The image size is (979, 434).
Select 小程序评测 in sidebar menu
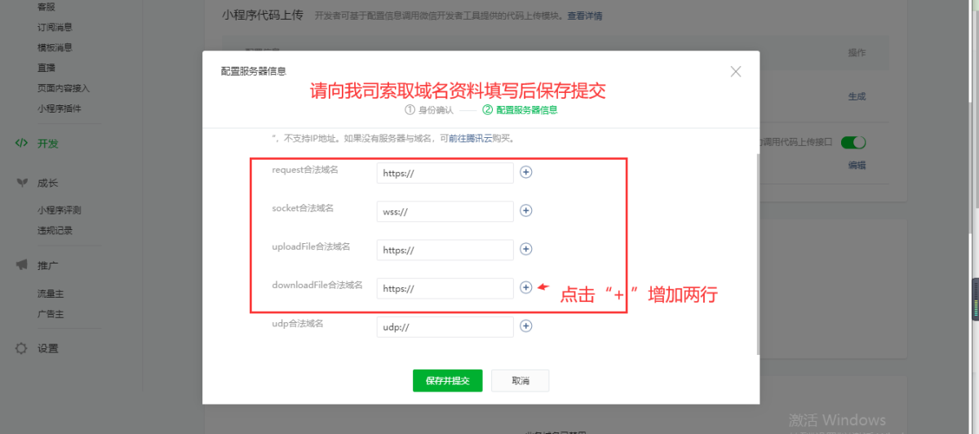coord(59,210)
